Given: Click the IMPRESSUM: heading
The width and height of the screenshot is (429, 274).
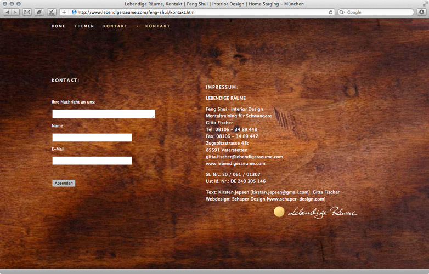Looking at the screenshot, I should (222, 87).
